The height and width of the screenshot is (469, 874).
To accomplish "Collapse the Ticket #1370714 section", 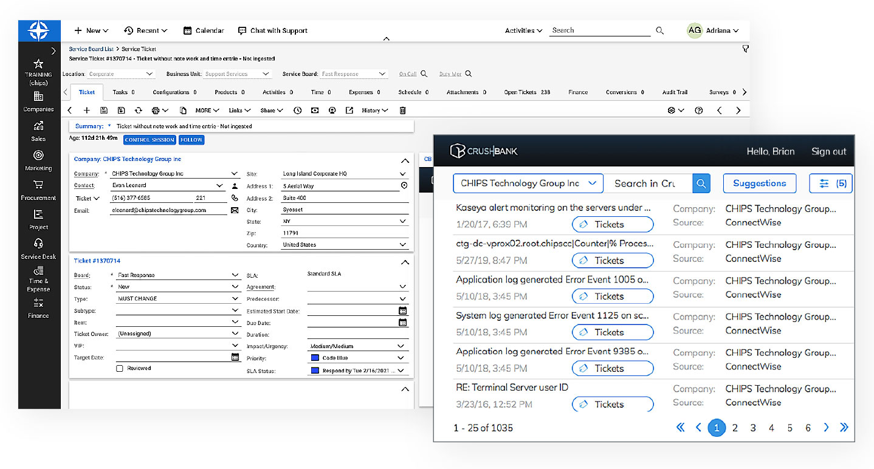I will pos(405,262).
